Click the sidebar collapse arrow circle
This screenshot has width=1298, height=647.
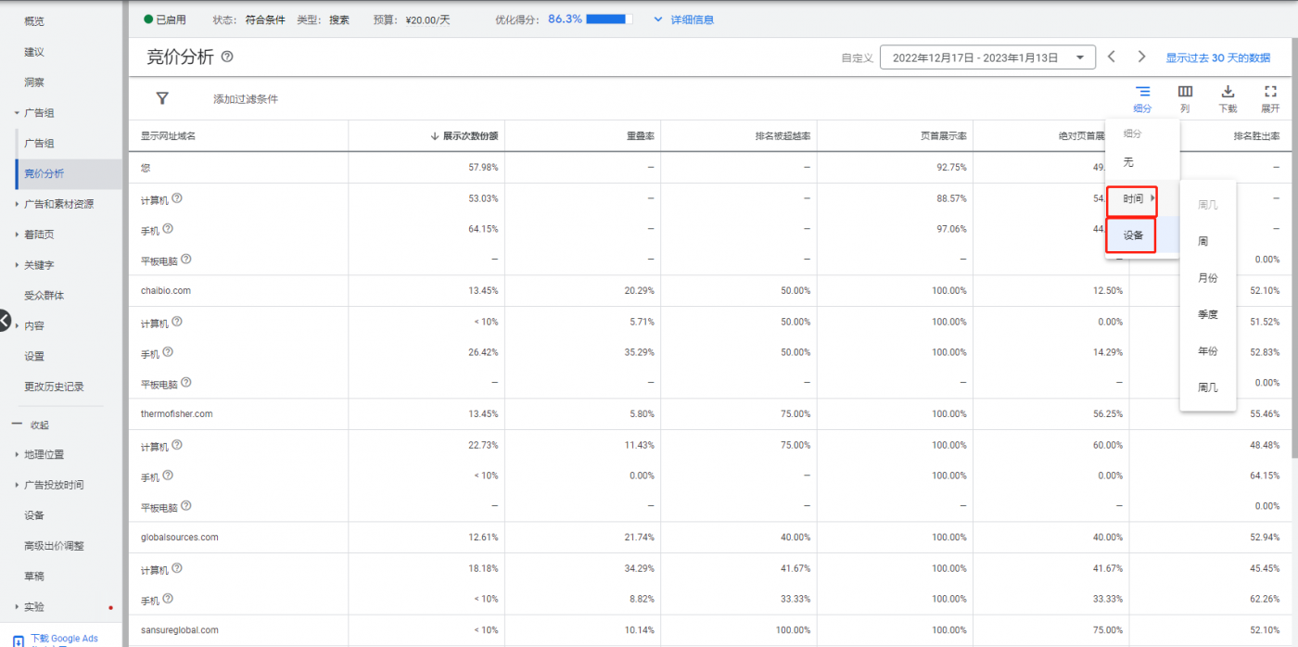4,321
